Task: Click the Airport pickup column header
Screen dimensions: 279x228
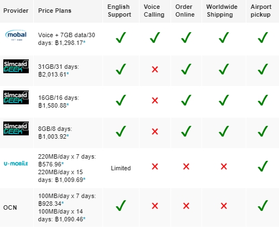Action: 261,11
